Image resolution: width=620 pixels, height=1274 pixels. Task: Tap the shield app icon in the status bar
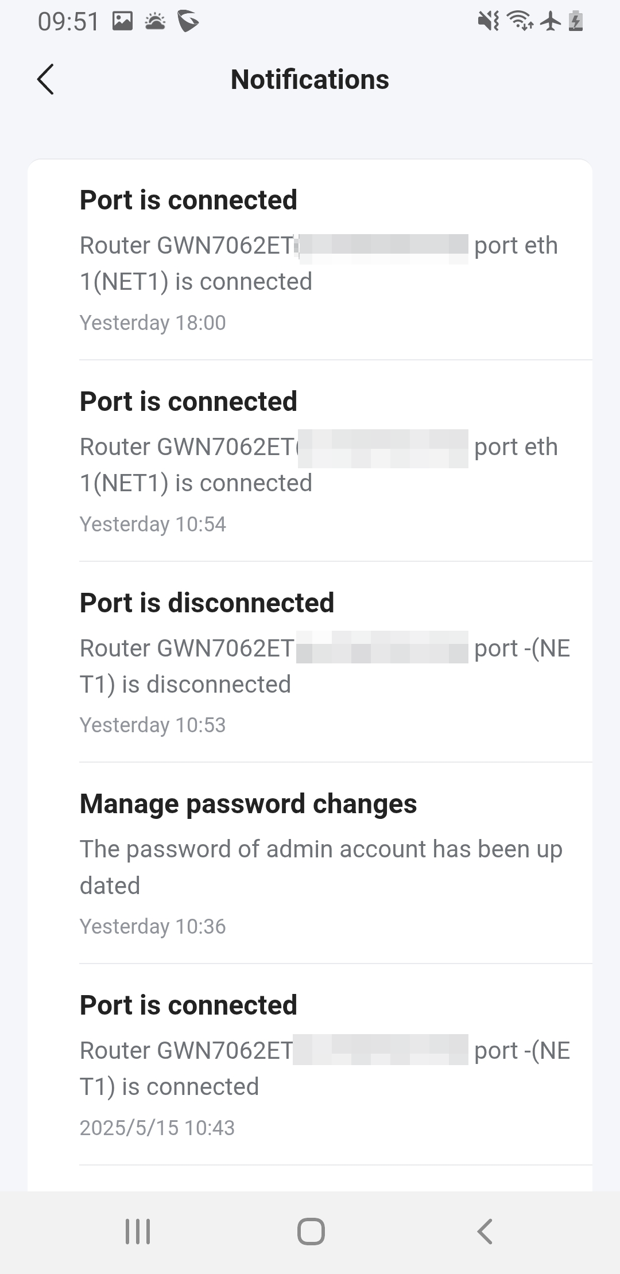[188, 22]
